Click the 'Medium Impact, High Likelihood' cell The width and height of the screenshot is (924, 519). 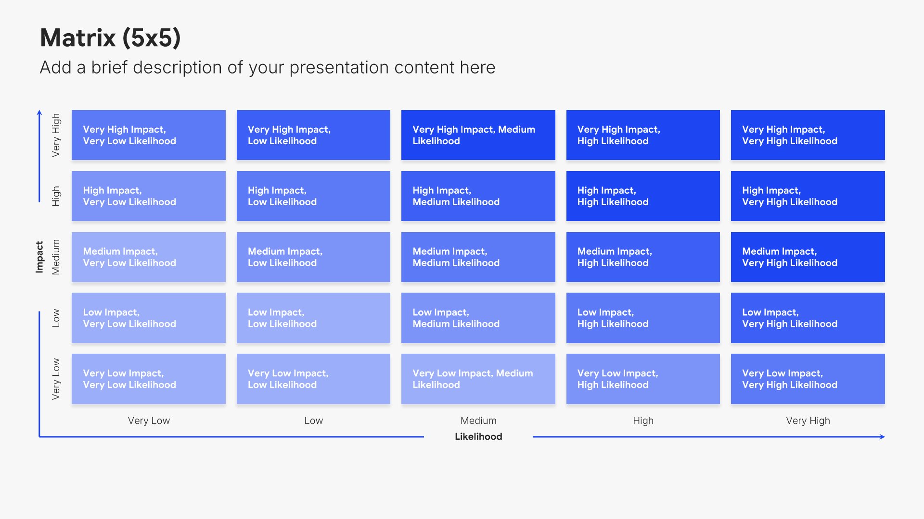pos(643,257)
